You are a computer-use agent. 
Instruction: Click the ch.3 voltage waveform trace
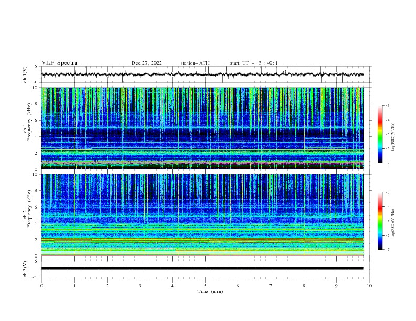tap(203, 269)
